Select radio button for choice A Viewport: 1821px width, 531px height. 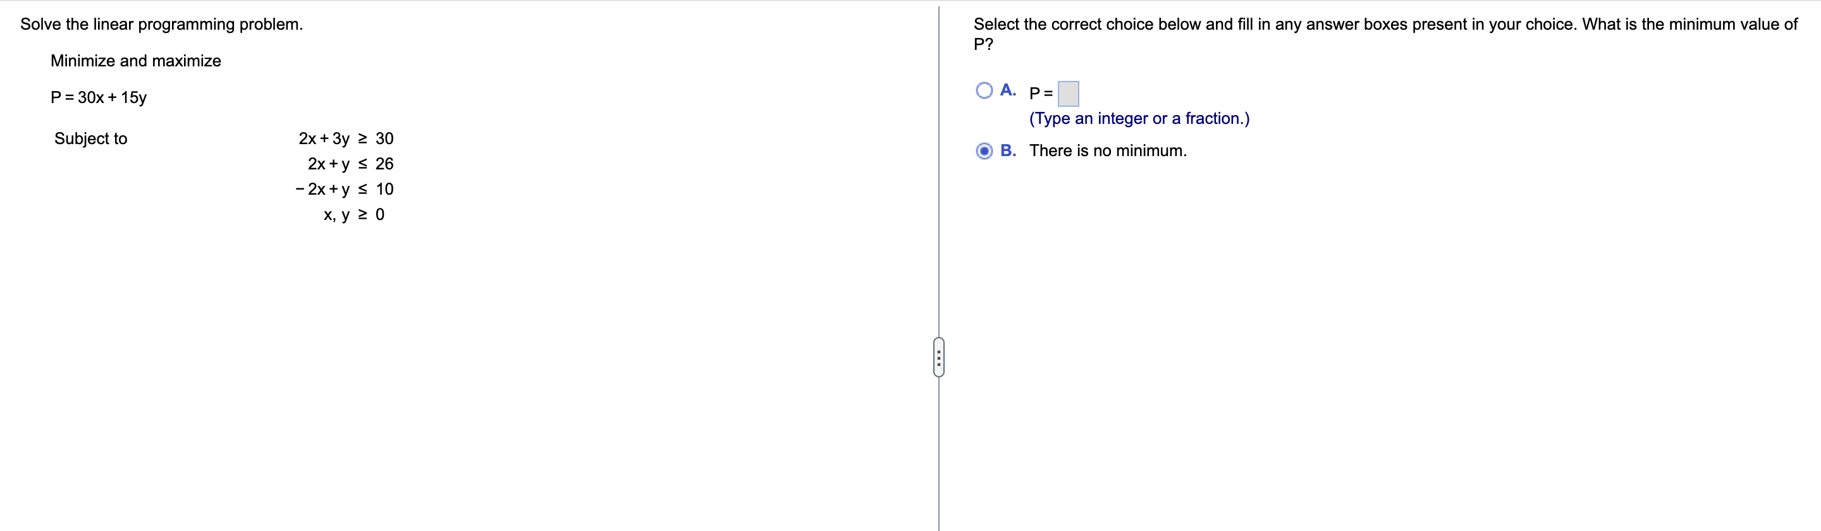point(983,90)
